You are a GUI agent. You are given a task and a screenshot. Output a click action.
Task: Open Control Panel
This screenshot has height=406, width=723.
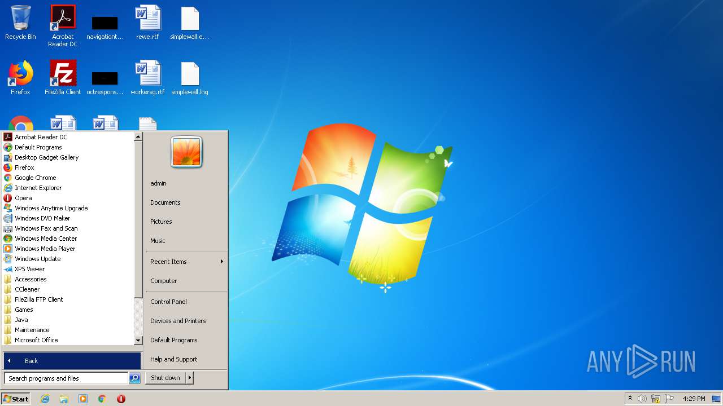click(x=186, y=302)
